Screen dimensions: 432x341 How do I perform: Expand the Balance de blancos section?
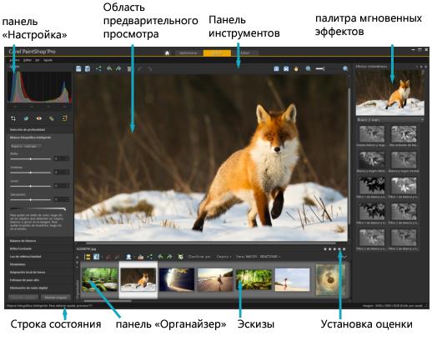[39, 241]
